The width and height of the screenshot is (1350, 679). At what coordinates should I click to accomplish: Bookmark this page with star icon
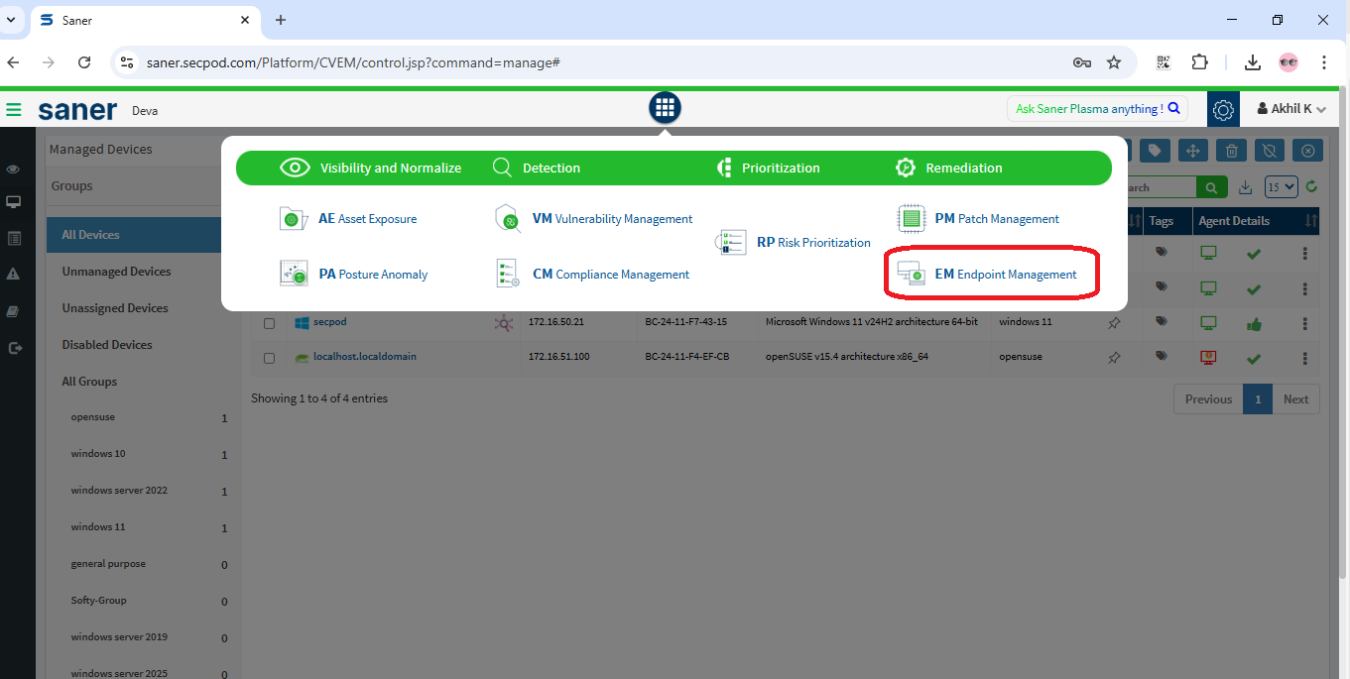1114,62
